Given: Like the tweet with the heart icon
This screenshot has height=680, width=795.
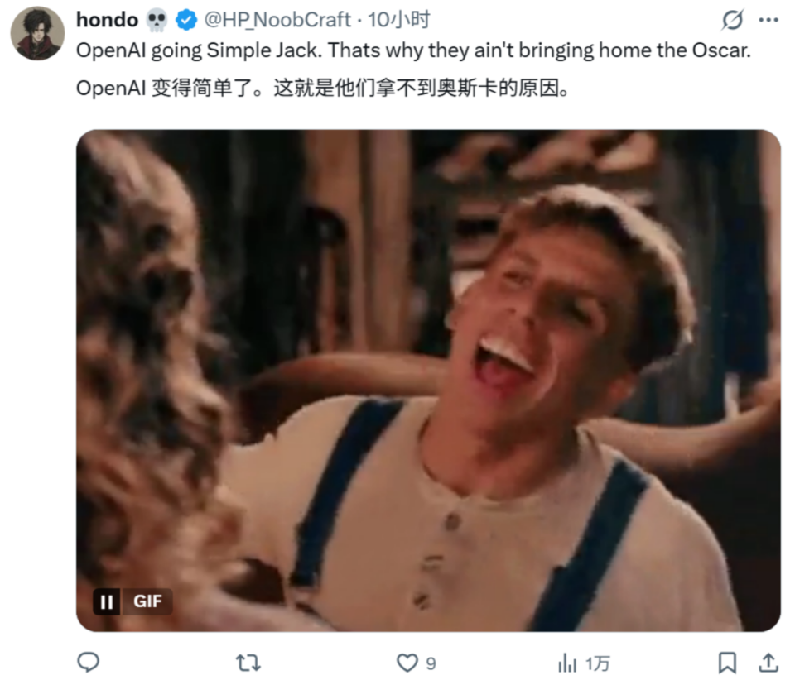Looking at the screenshot, I should [x=407, y=662].
